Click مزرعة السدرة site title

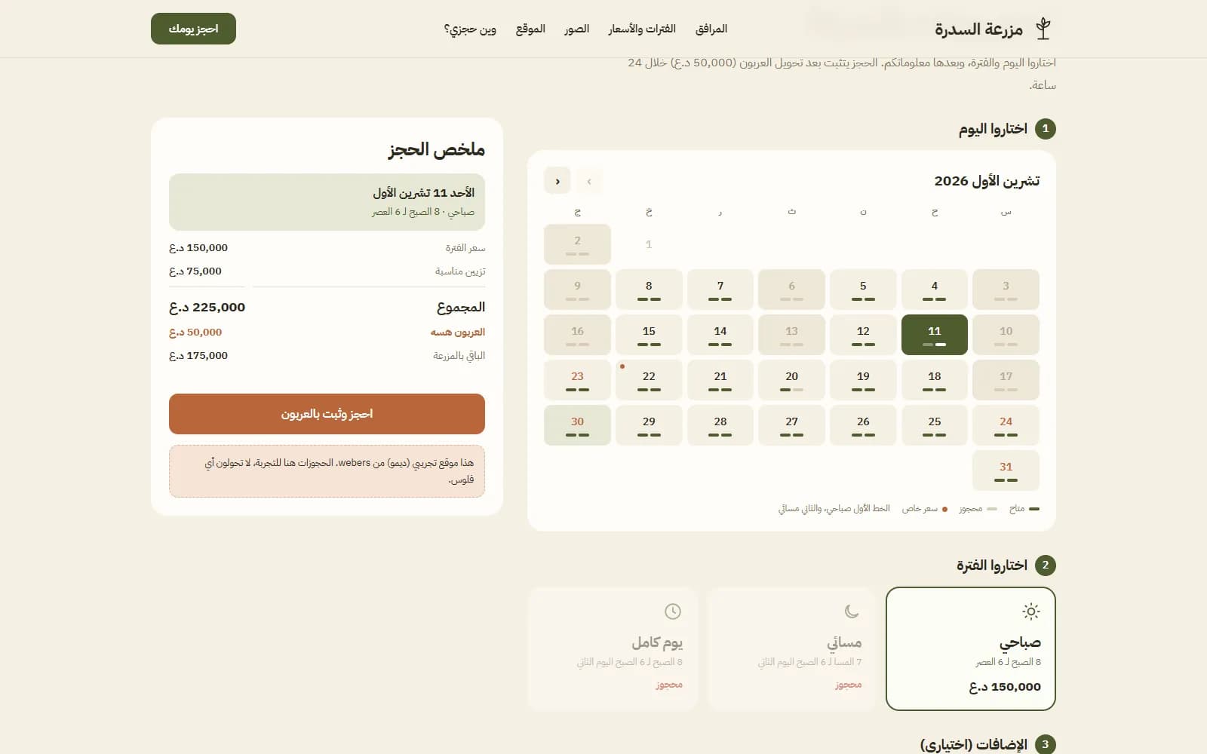pos(978,29)
